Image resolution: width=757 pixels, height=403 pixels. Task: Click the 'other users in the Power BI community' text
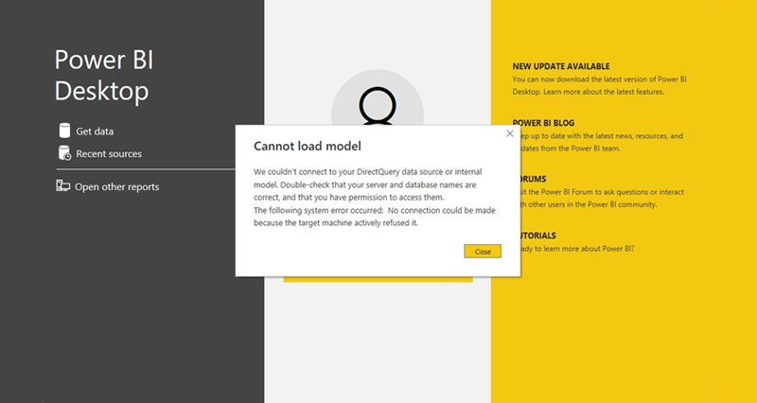coord(593,204)
